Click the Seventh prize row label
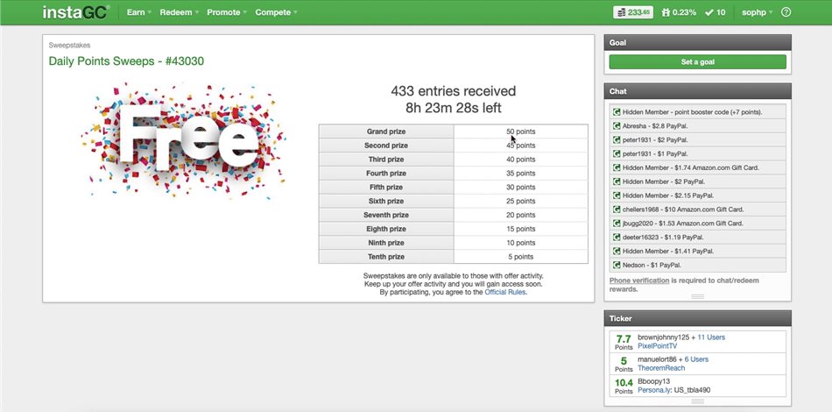The width and height of the screenshot is (832, 412). (x=385, y=215)
